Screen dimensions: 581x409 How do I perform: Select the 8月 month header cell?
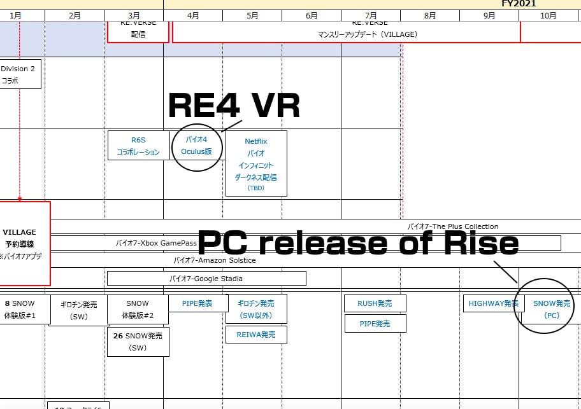coord(429,15)
